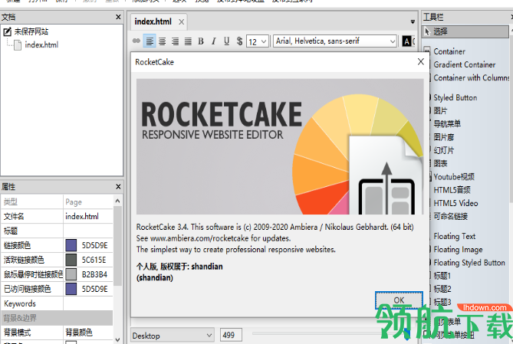Pick the 链接颜色 color swatch

[71, 245]
